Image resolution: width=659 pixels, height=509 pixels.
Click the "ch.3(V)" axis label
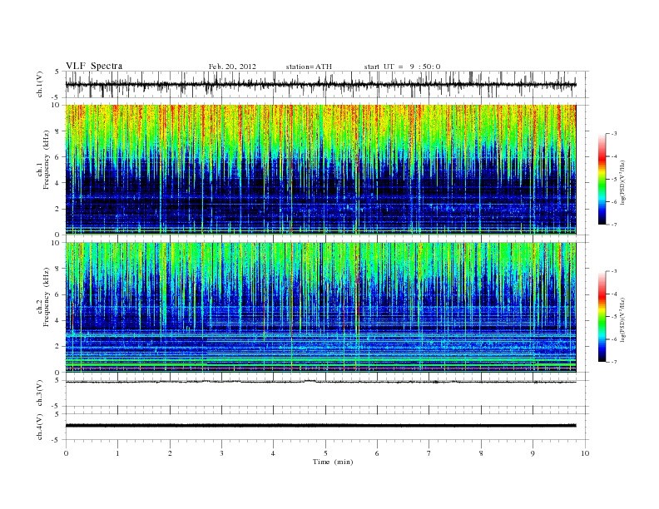(40, 393)
